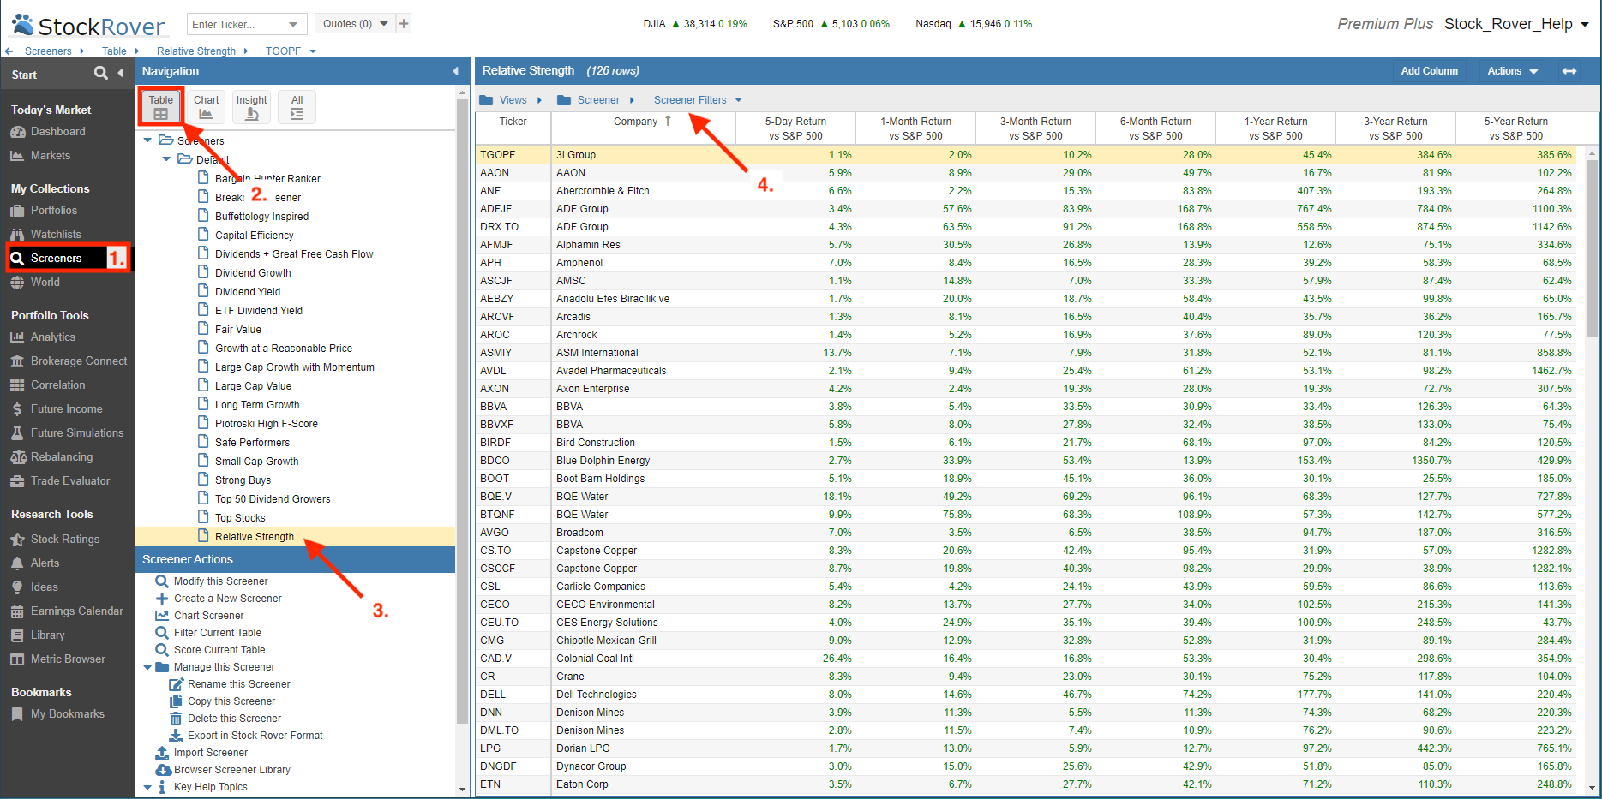Open the Enter Ticker combo box dropdown
Image resolution: width=1602 pixels, height=799 pixels.
tap(294, 24)
